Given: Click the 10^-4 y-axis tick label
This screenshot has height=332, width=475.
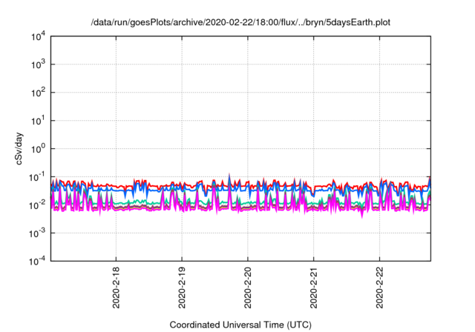Looking at the screenshot, I should click(38, 261).
